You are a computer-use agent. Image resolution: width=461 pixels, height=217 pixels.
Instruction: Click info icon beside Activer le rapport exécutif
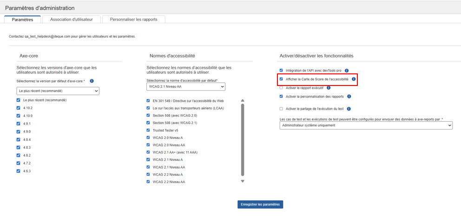(x=329, y=88)
